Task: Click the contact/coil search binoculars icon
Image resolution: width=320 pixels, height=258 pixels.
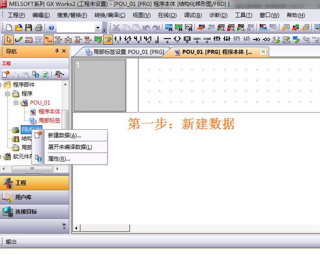Action: (189, 27)
